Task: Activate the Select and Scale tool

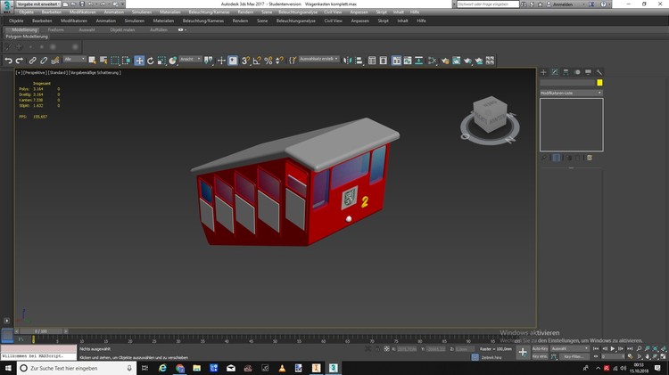Action: coord(161,61)
